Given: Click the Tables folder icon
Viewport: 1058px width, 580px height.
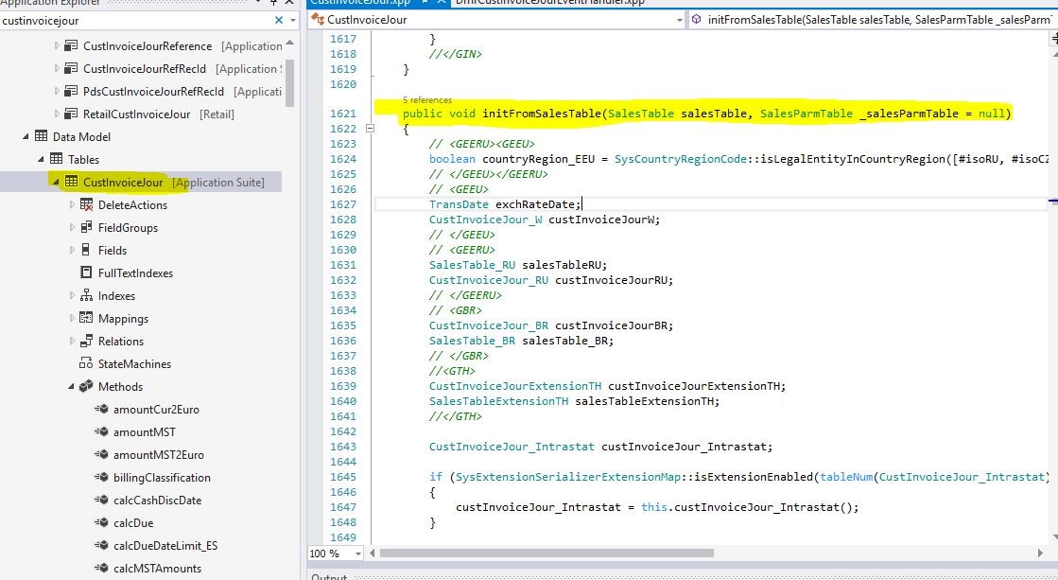Looking at the screenshot, I should tap(56, 159).
